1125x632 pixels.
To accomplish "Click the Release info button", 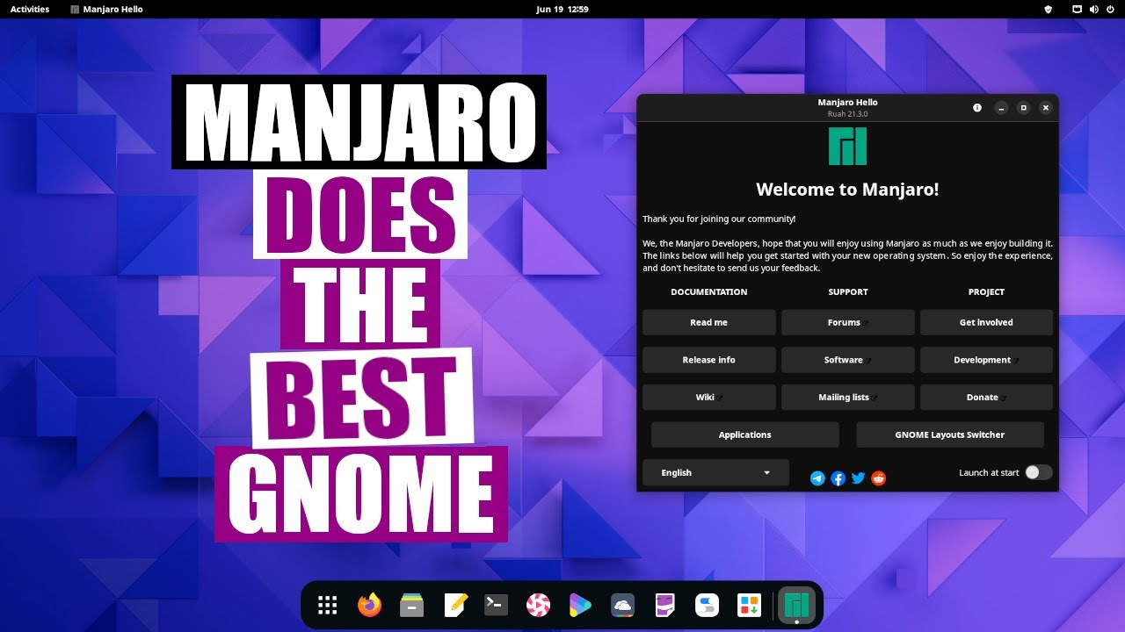I will pyautogui.click(x=709, y=360).
